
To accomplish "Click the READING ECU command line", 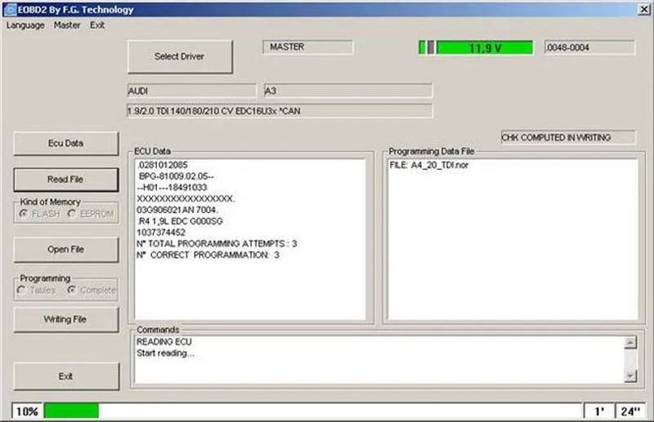I will [x=164, y=341].
